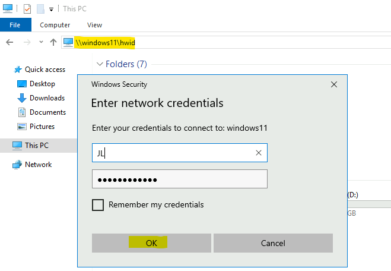The image size is (391, 271).
Task: Select Downloads in Quick access
Action: [47, 98]
